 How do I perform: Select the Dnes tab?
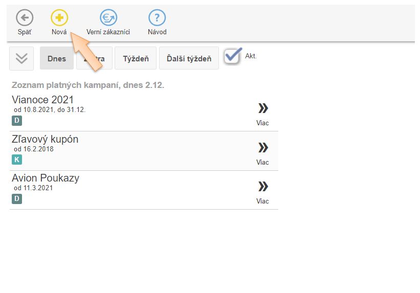pos(57,58)
